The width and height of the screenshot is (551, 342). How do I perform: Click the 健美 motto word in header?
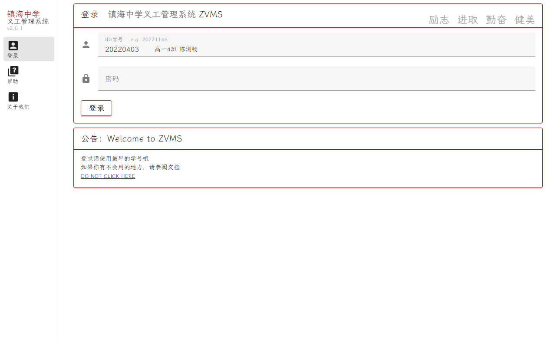coord(525,20)
